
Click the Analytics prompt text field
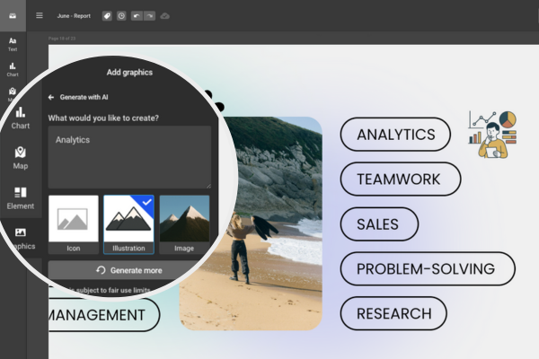point(129,157)
